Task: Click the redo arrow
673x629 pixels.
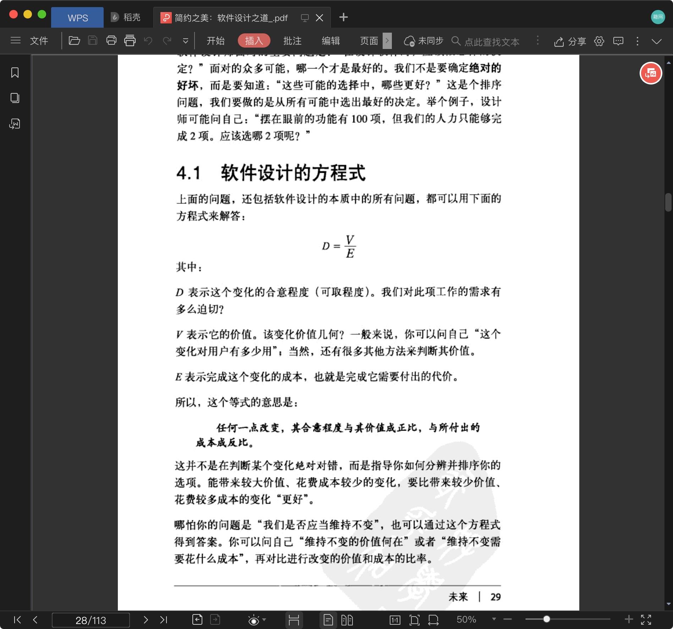Action: click(167, 41)
